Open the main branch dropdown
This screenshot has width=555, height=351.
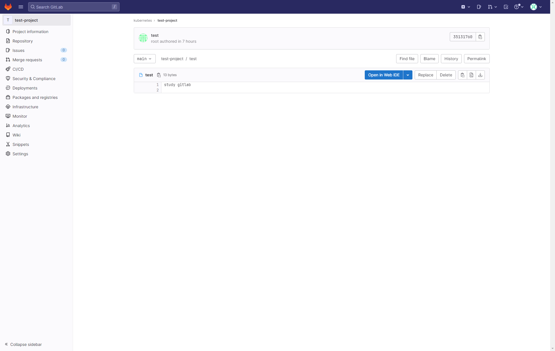(x=145, y=59)
